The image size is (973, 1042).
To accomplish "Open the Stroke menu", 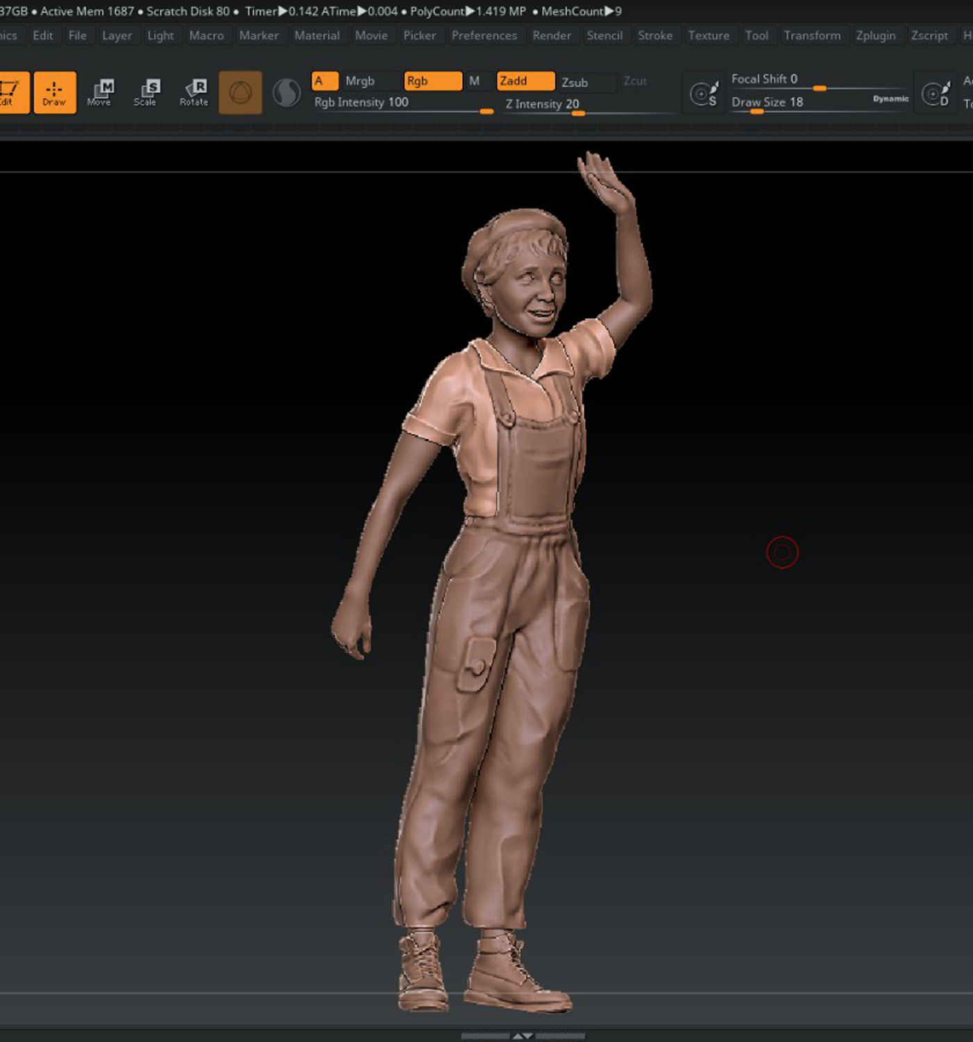I will click(x=655, y=35).
